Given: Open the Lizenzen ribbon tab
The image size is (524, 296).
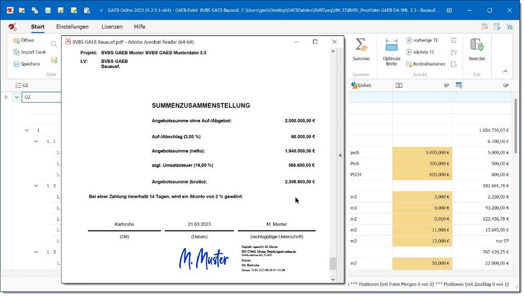Looking at the screenshot, I should click(112, 27).
